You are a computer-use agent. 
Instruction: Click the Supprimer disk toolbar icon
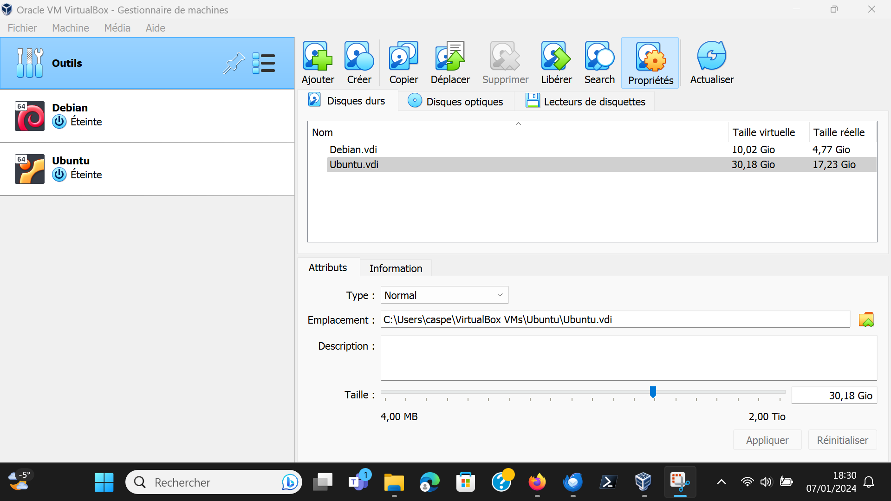(505, 63)
